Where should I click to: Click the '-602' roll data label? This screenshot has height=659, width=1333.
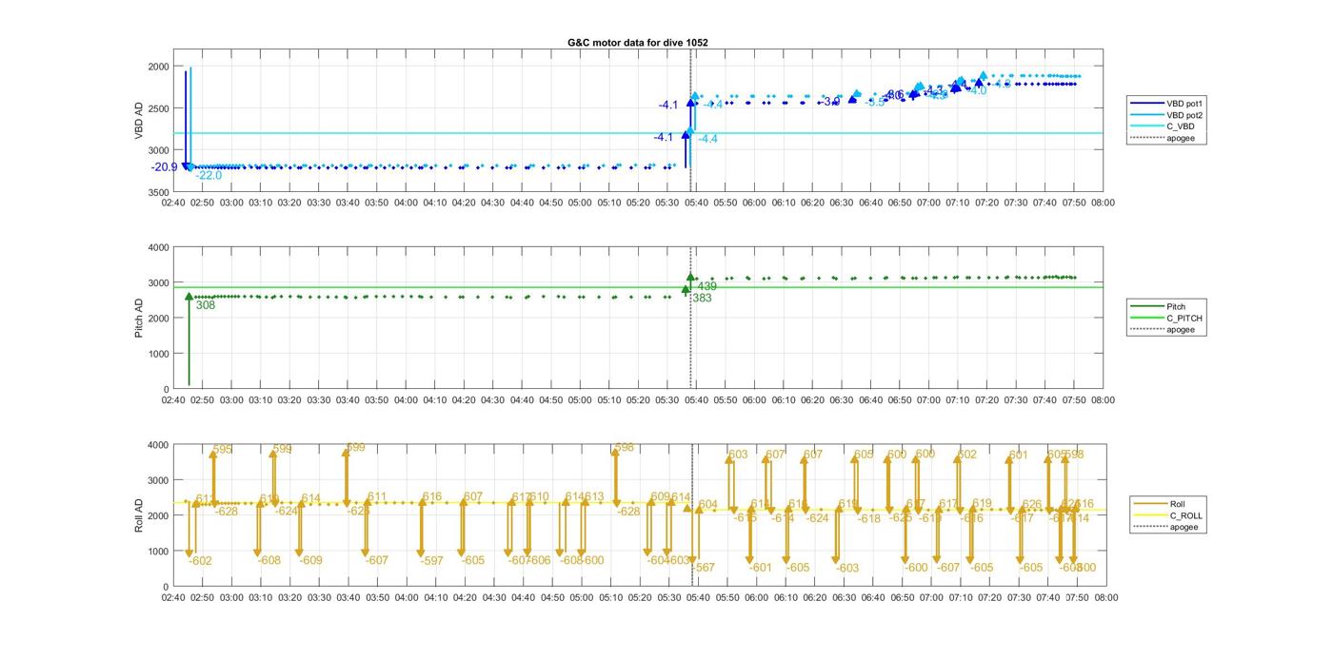(x=200, y=561)
